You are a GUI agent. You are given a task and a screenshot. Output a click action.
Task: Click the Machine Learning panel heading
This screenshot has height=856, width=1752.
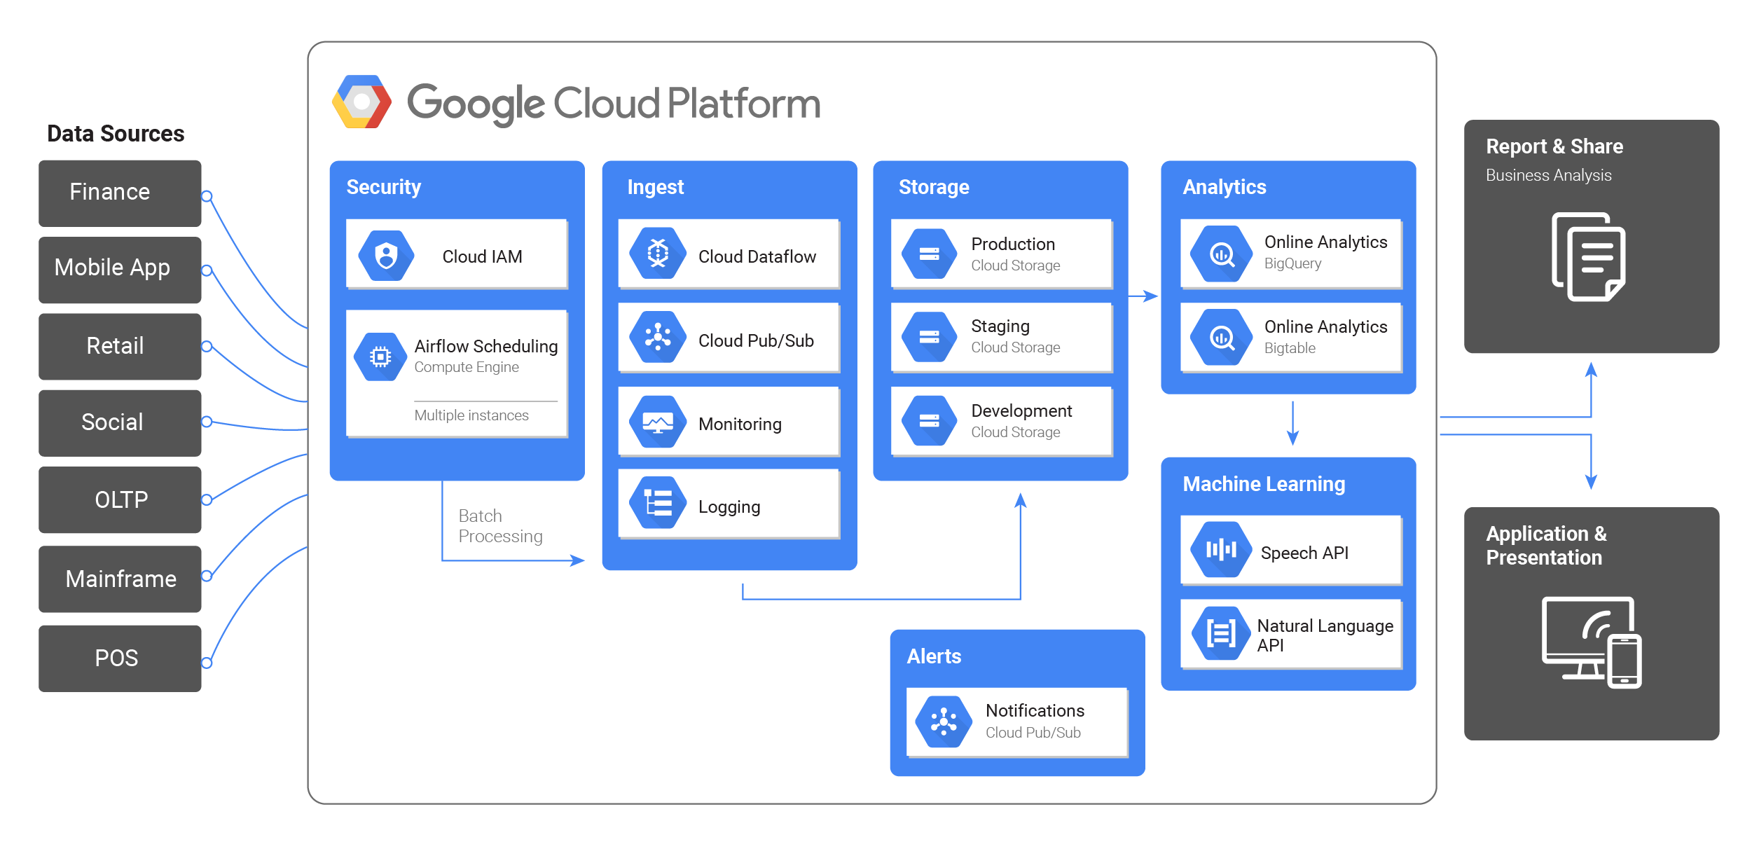(1264, 484)
